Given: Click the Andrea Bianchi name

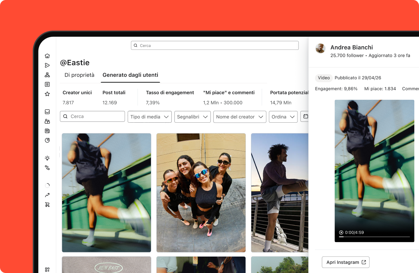Looking at the screenshot, I should [352, 47].
